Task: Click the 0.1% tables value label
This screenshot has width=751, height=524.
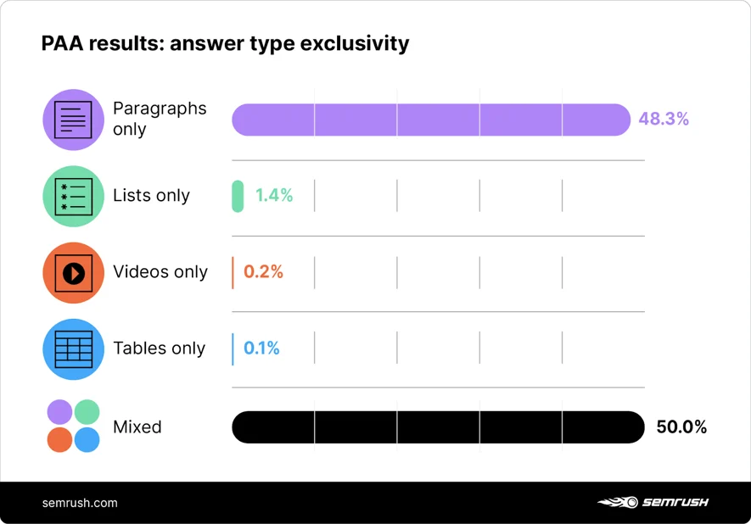Action: (x=261, y=348)
